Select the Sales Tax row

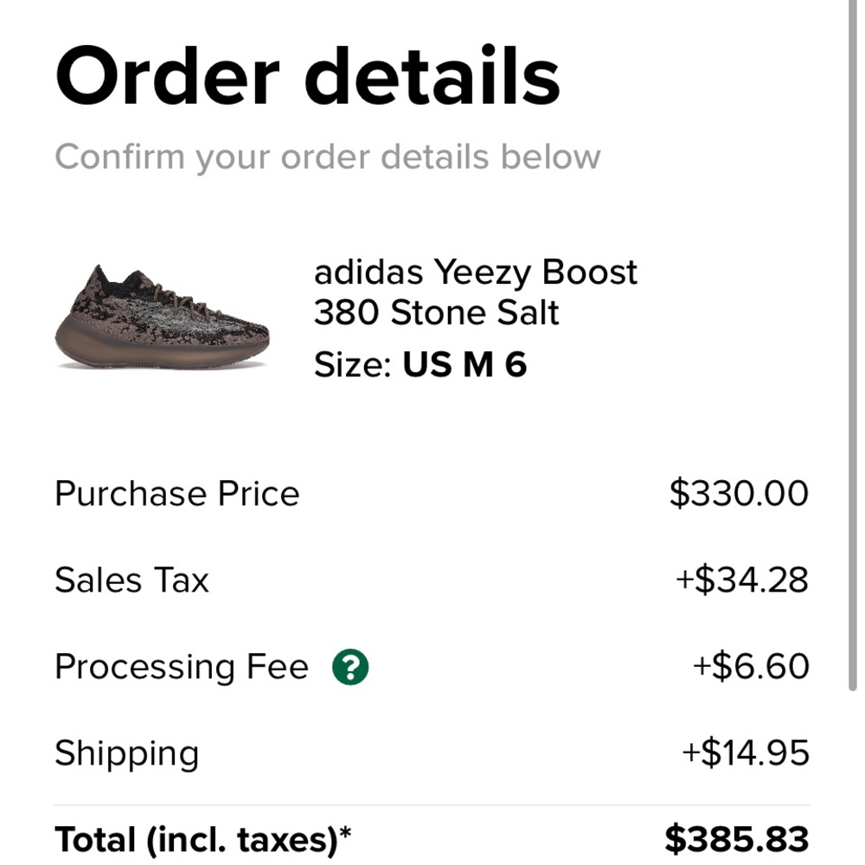click(131, 580)
